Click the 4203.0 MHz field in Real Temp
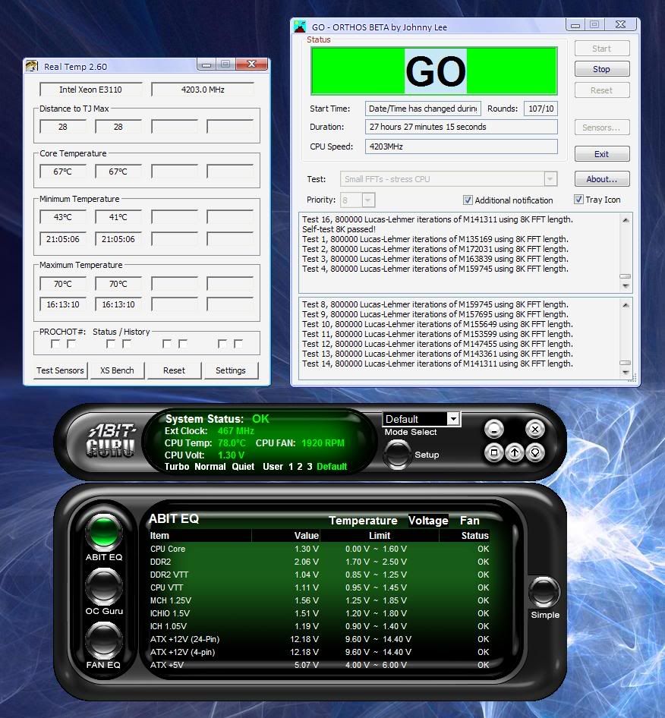 203,90
